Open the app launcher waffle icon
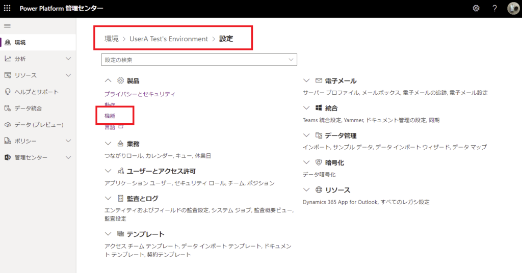This screenshot has height=273, width=522. (7, 8)
